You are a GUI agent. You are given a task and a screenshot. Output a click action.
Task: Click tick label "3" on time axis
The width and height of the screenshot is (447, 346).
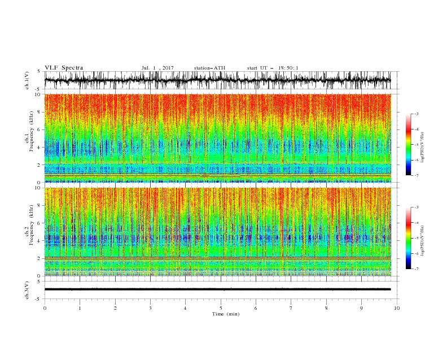coord(150,308)
